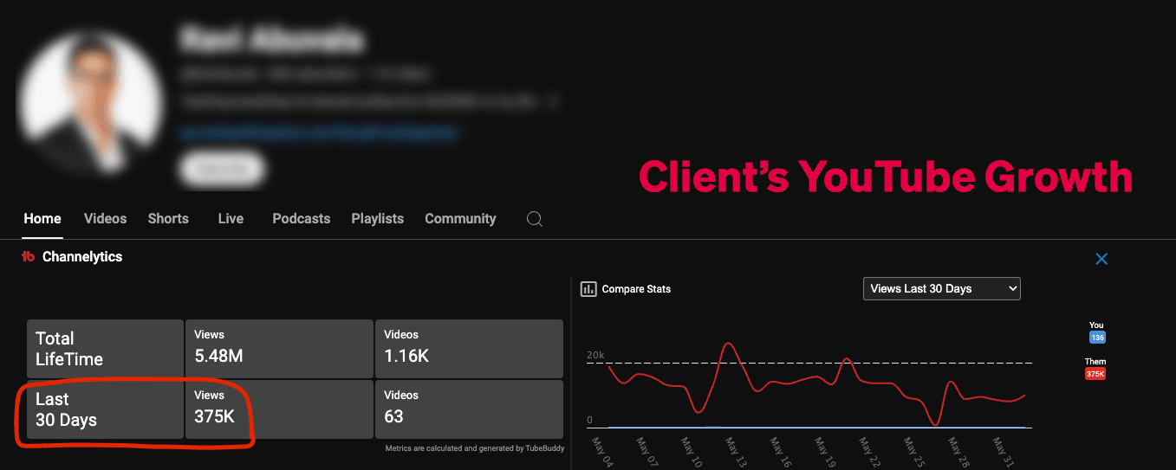Click the Home tab
Image resolution: width=1176 pixels, height=470 pixels.
(x=42, y=219)
